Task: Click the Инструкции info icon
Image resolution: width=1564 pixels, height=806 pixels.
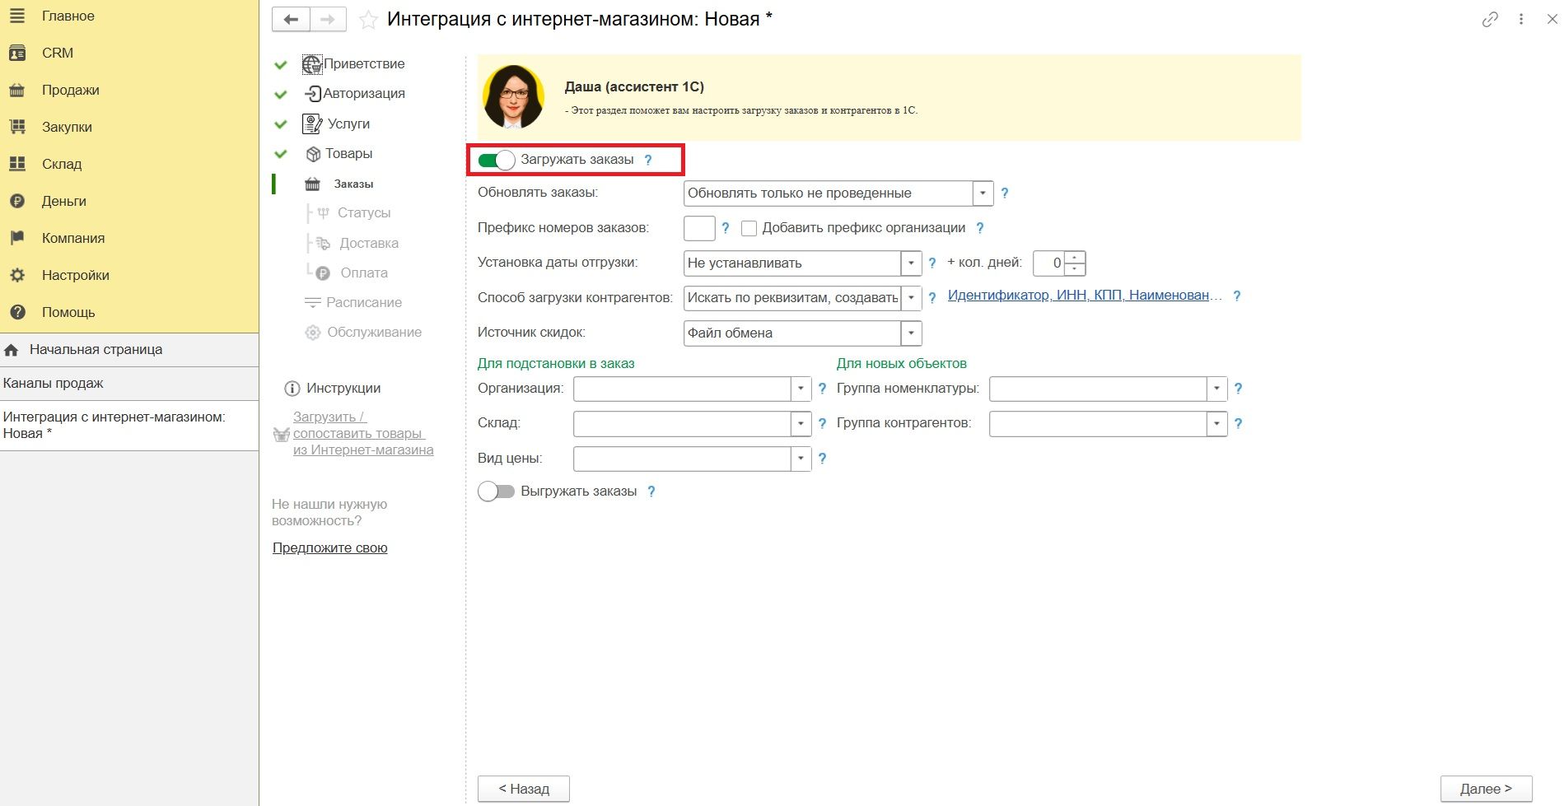Action: click(292, 389)
